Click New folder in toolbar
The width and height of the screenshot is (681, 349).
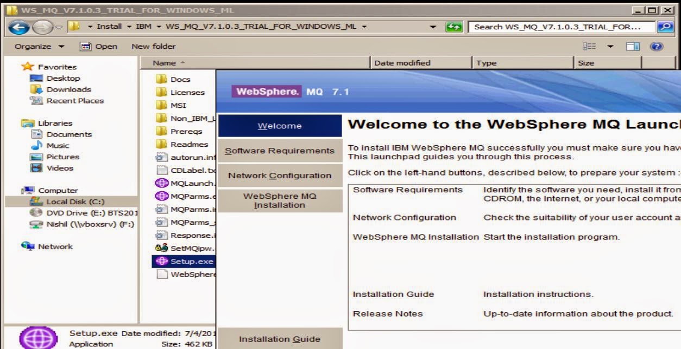click(154, 47)
